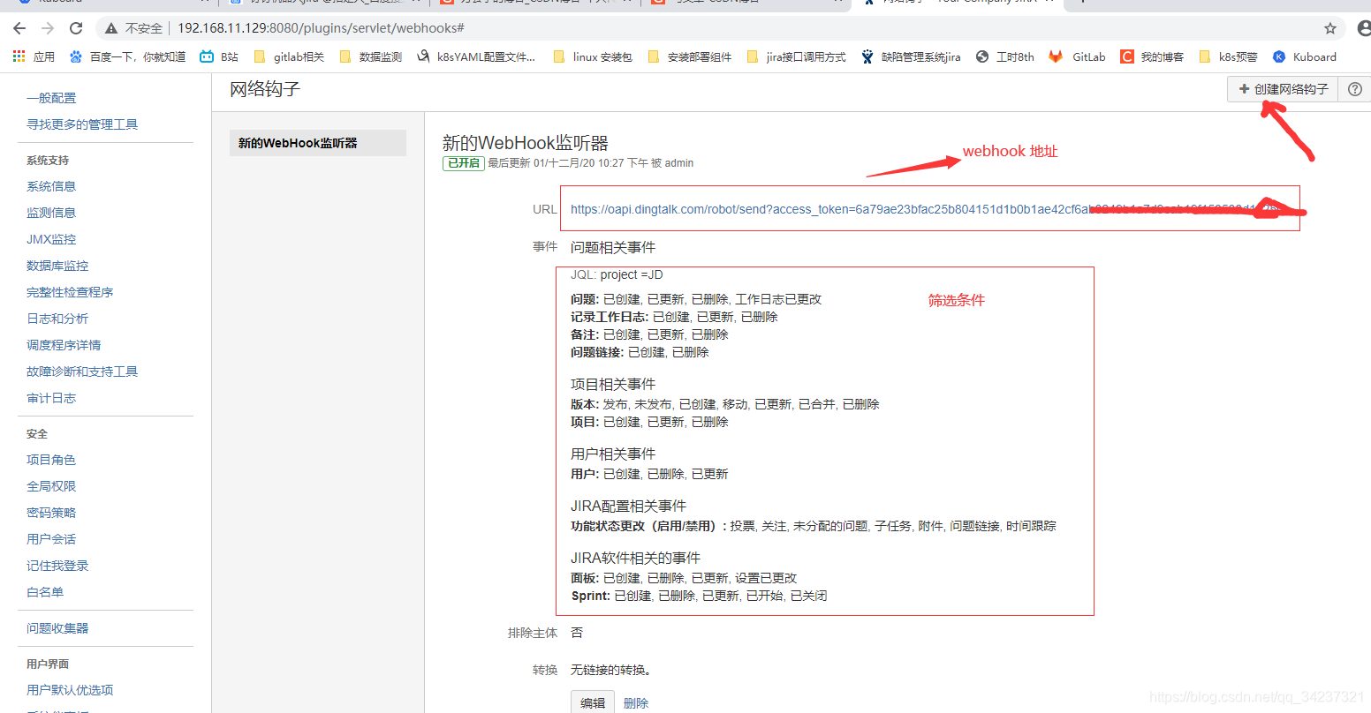Open 白名单 sidebar link

(45, 592)
